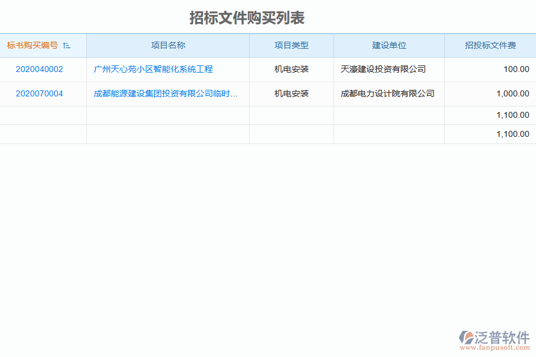This screenshot has width=536, height=357.
Task: Sort table by 标书购买编号 using sort icon
Action: 67,45
